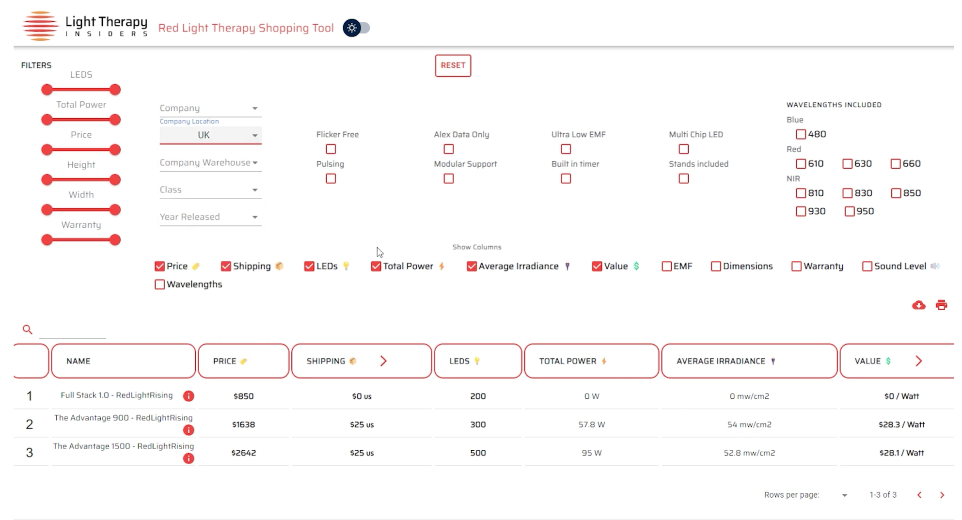Click the search magnifier icon
The image size is (962, 520).
(x=28, y=330)
